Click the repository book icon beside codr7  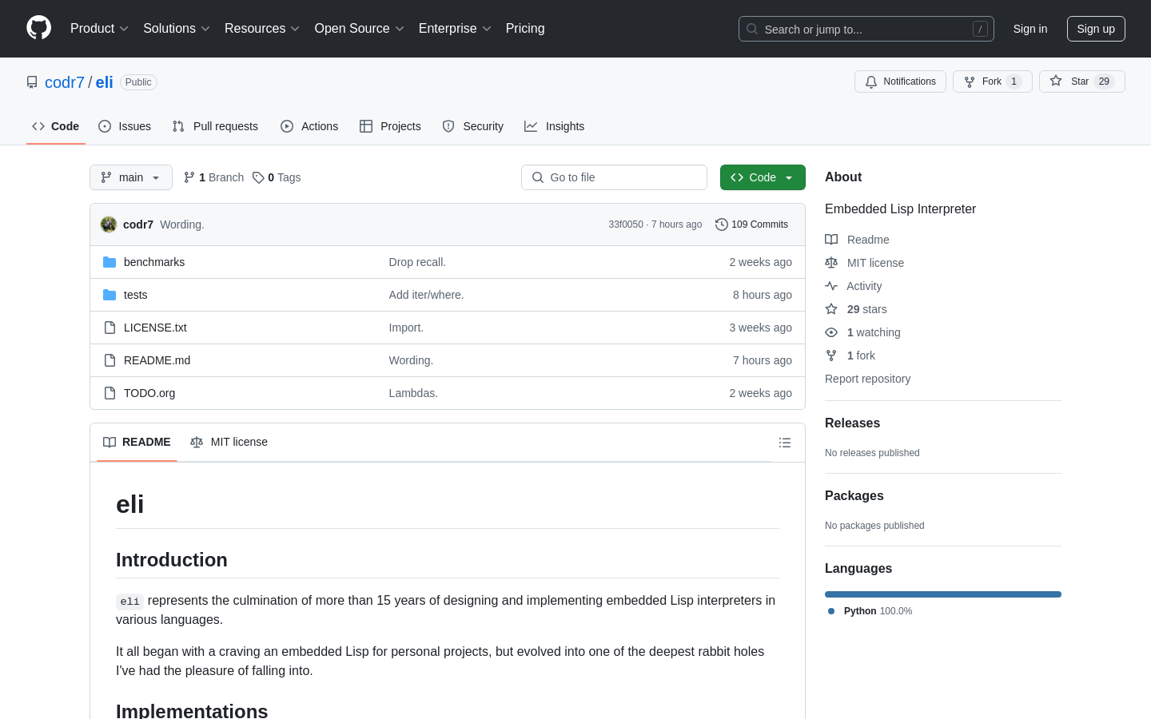[x=32, y=82]
